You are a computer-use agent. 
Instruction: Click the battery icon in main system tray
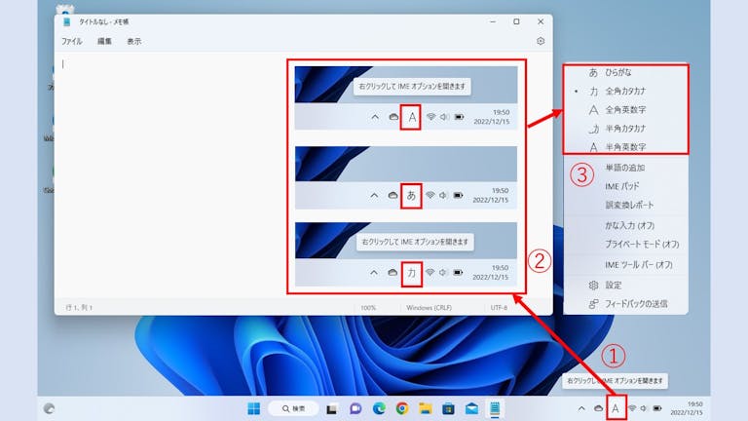(657, 408)
